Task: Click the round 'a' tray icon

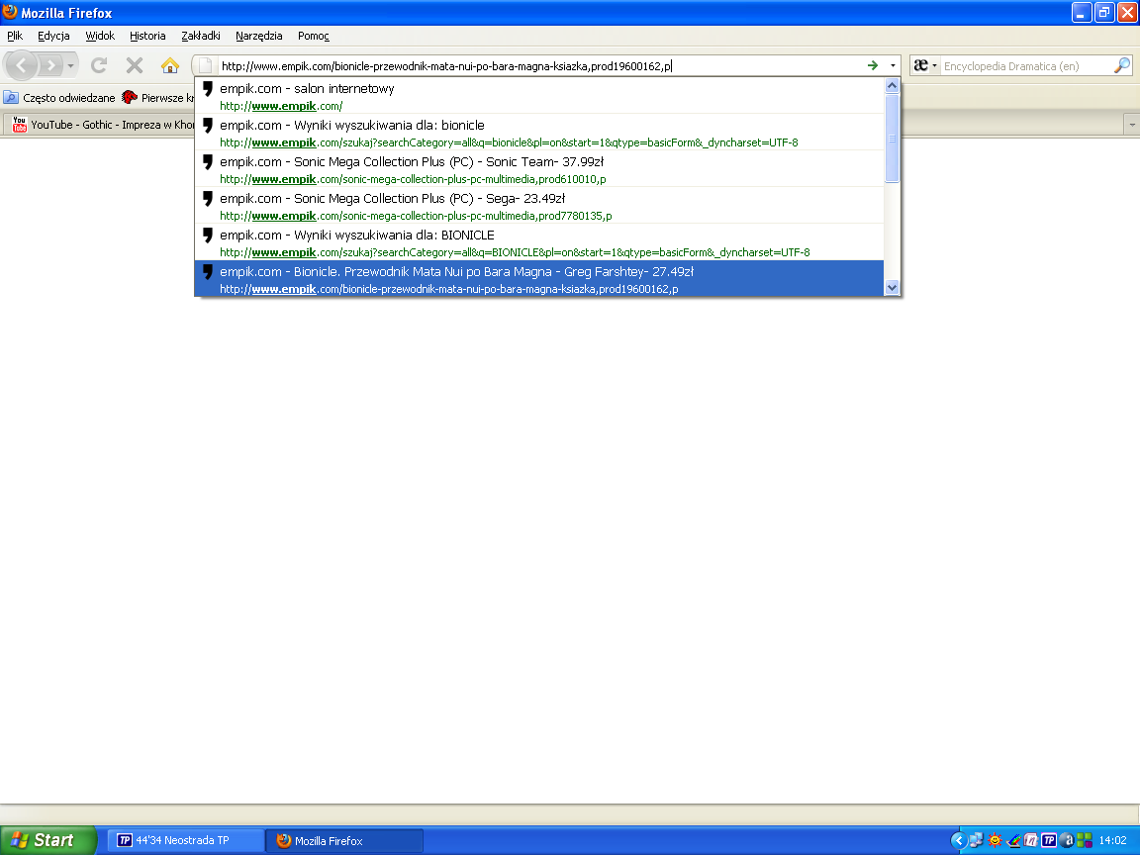Action: pos(1068,840)
